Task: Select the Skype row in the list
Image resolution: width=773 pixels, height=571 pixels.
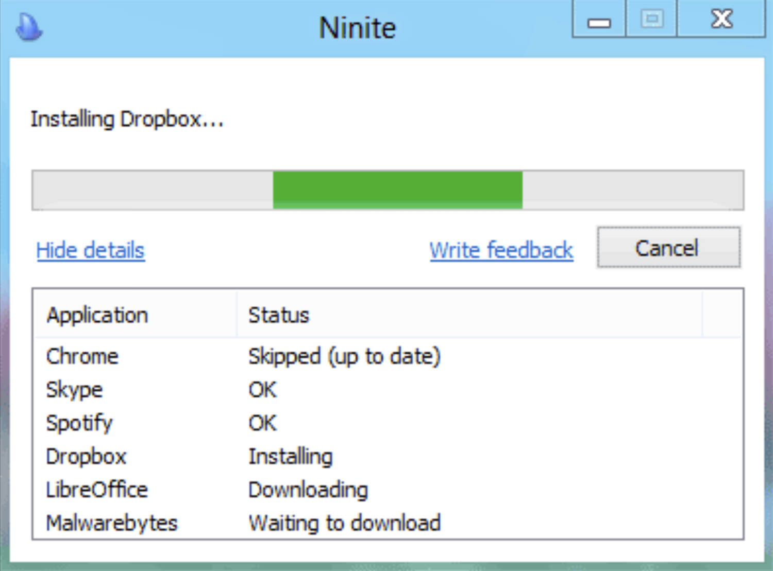Action: [x=388, y=390]
